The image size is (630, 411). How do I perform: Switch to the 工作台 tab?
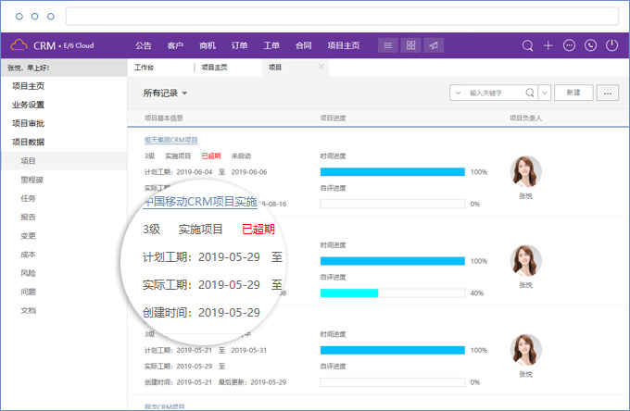click(x=145, y=68)
